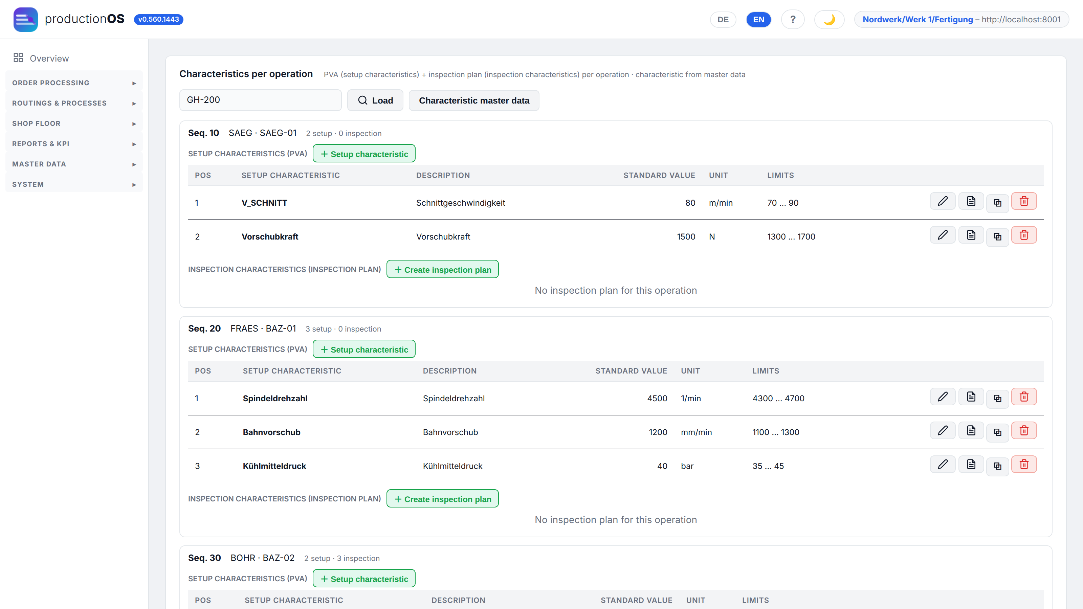Switch language to EN
The image size is (1083, 609).
coord(758,19)
